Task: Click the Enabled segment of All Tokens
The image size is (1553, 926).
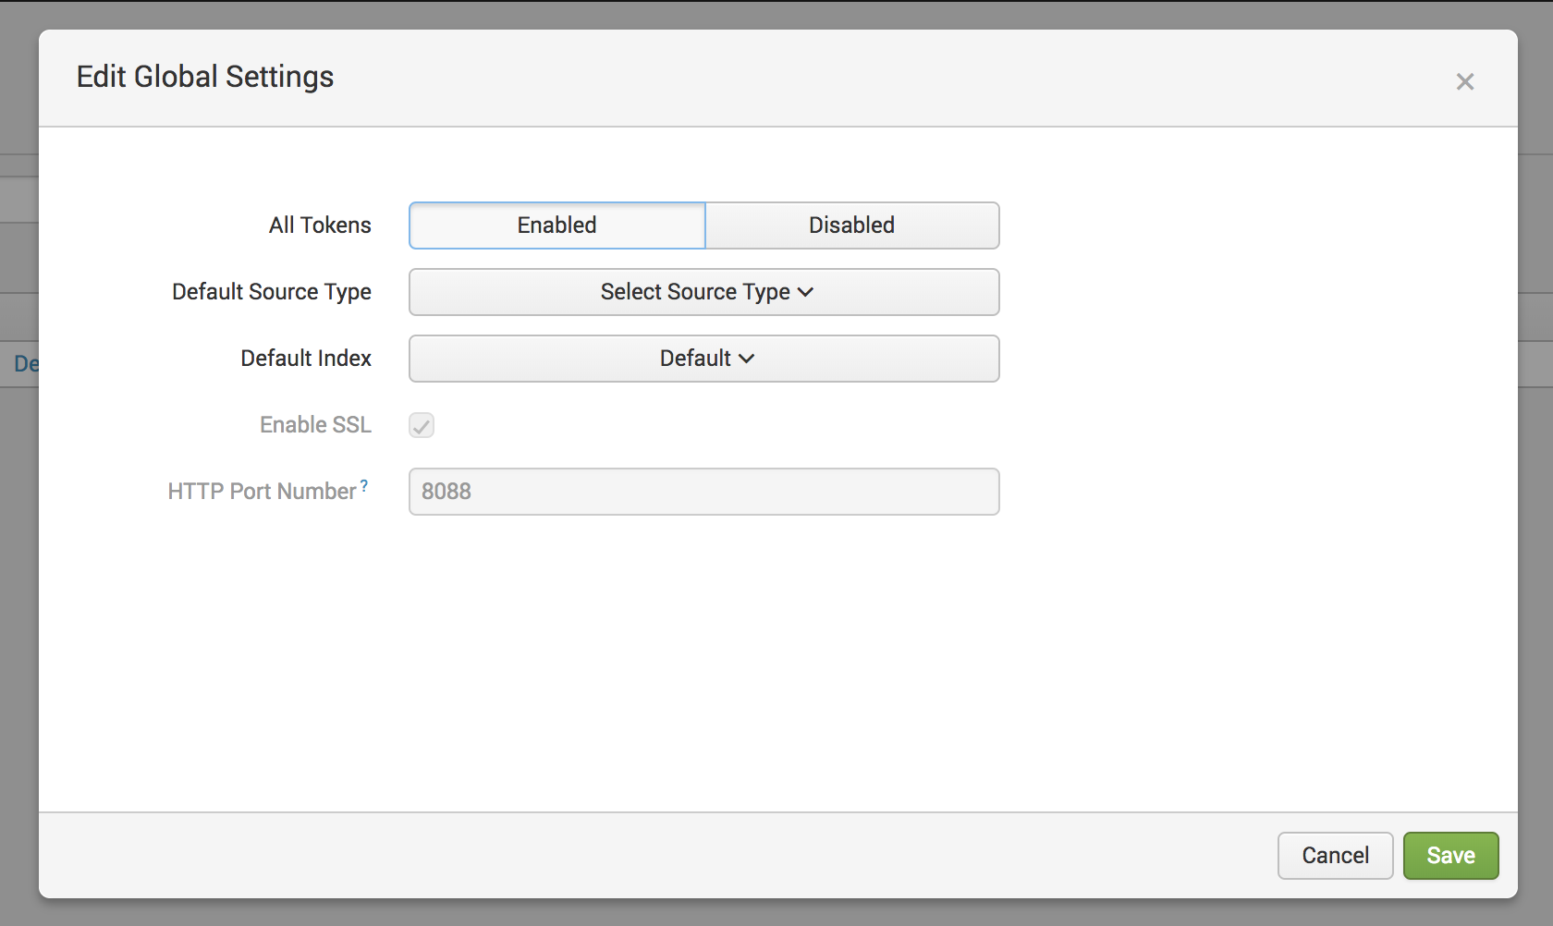Action: (x=556, y=225)
